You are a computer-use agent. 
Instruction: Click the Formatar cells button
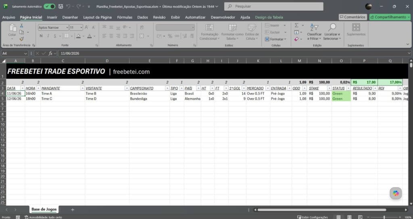pyautogui.click(x=275, y=39)
